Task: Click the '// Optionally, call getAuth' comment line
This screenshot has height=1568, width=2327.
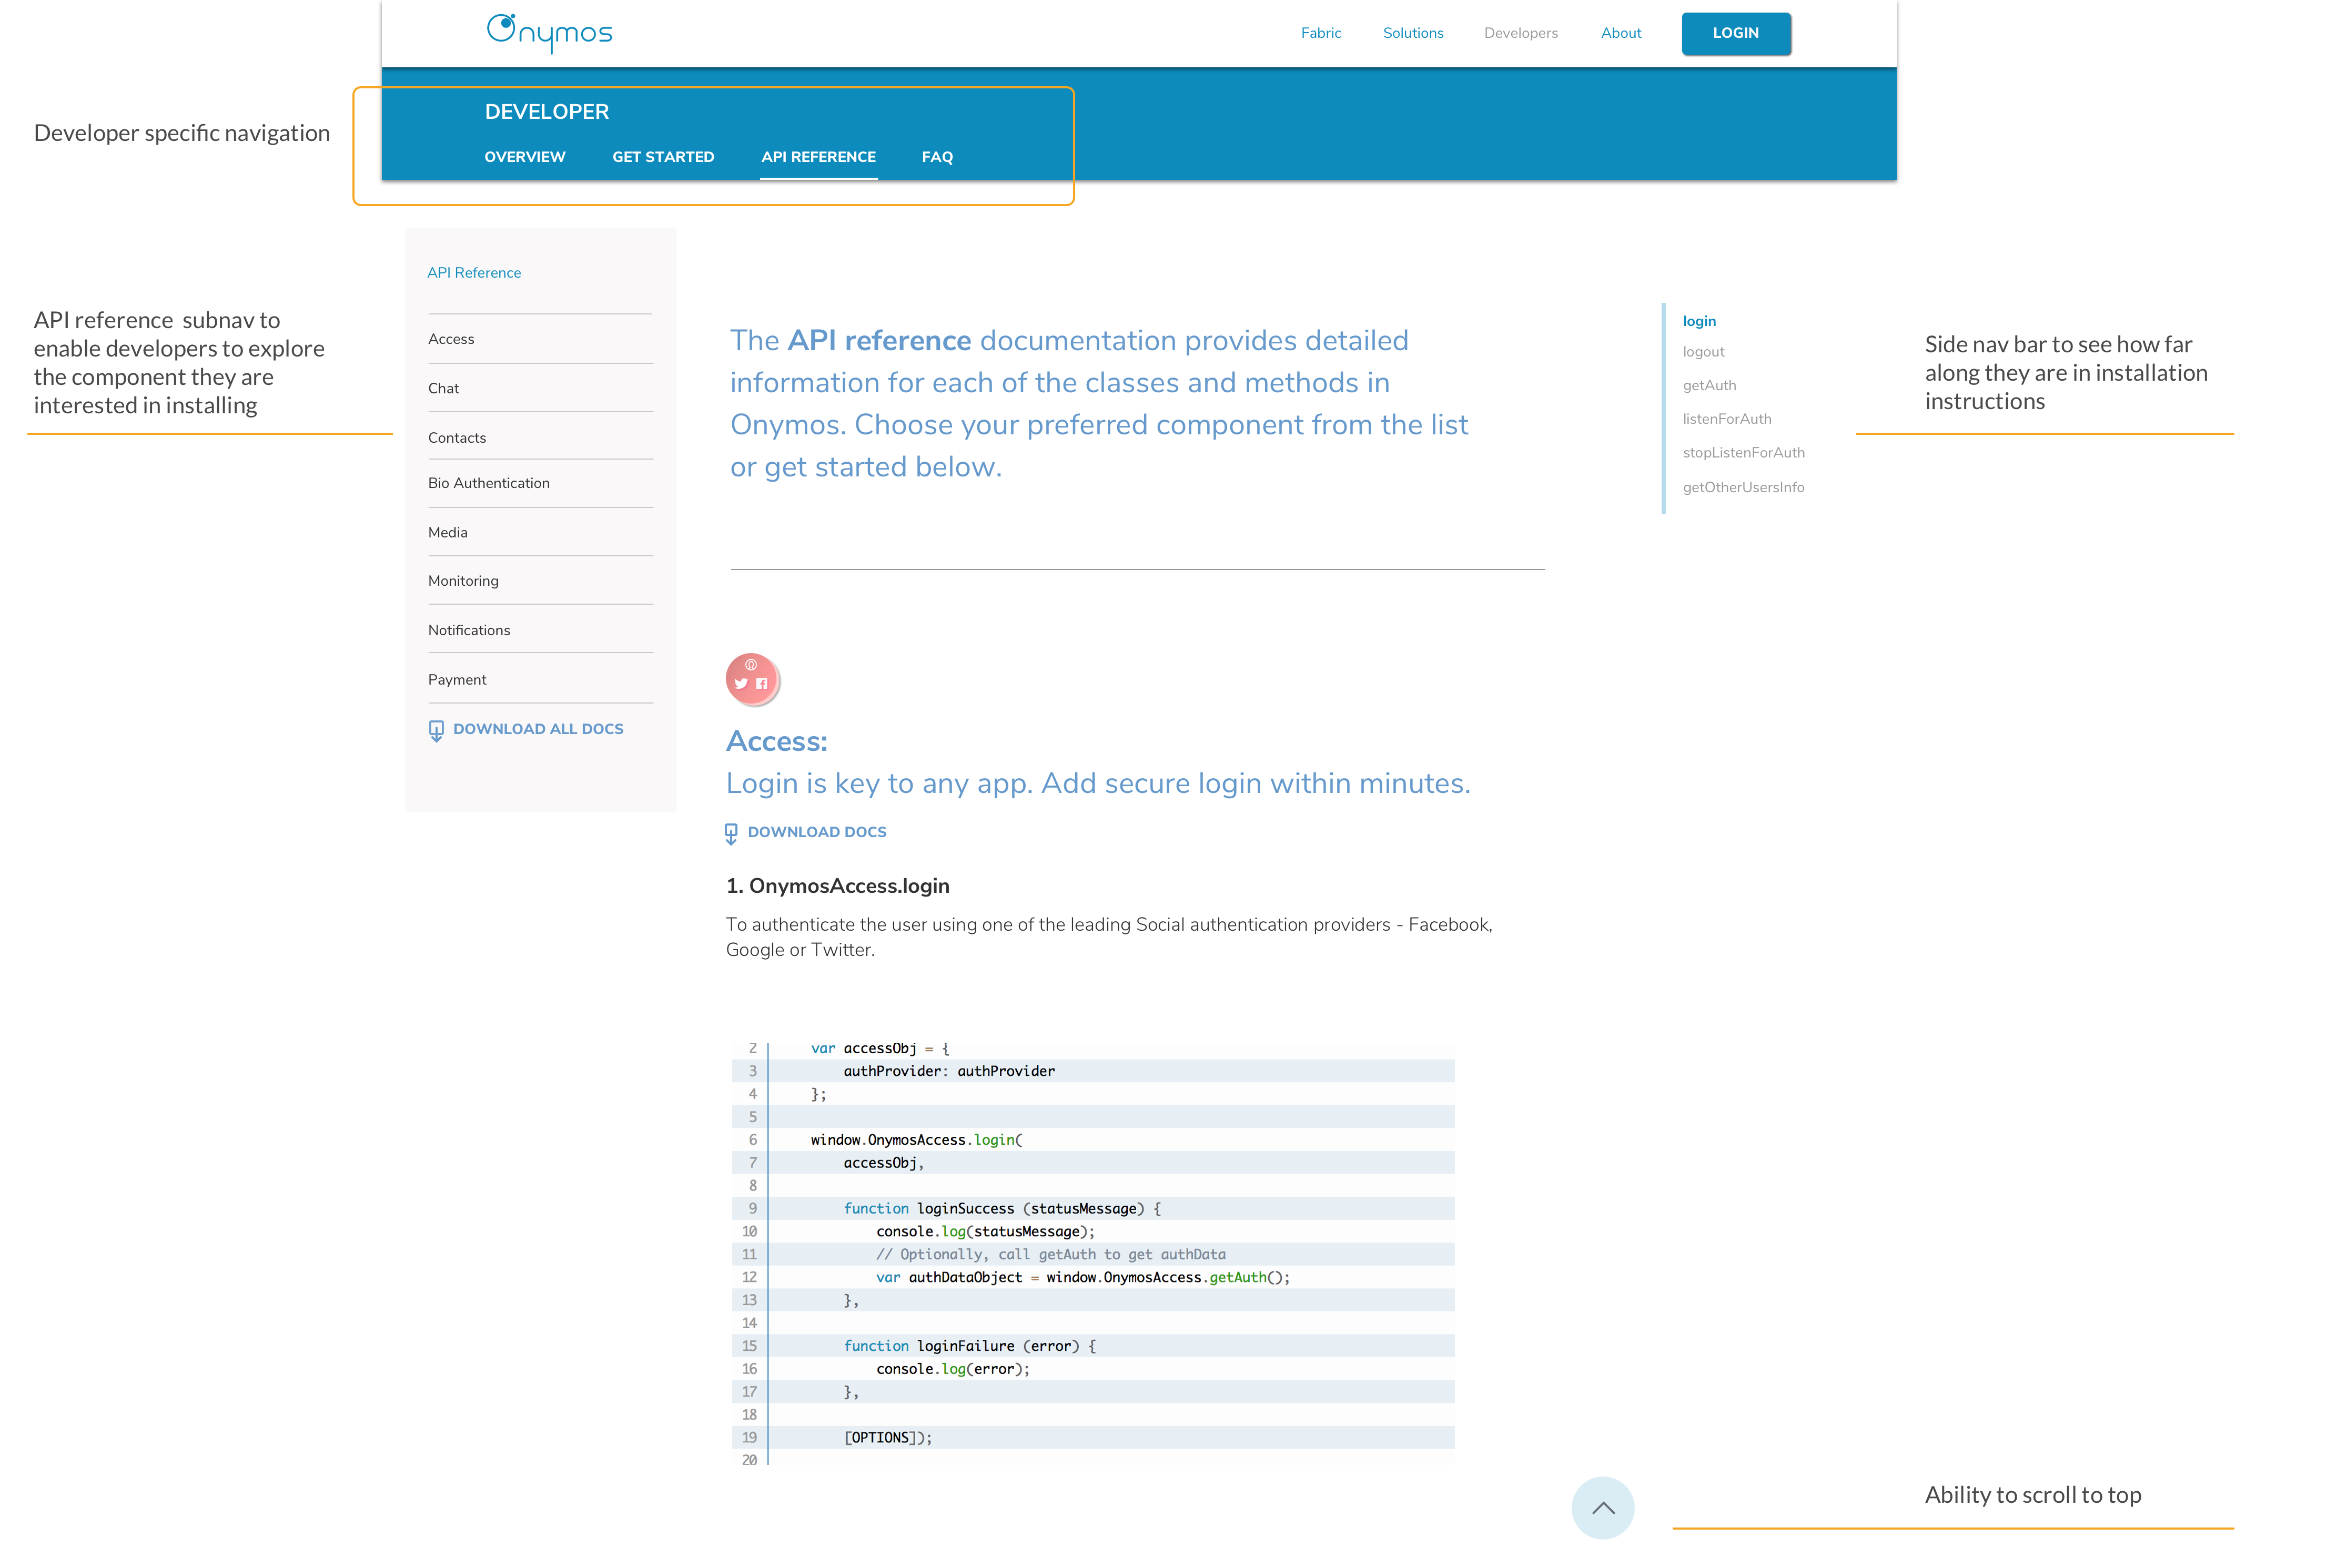Action: [x=1050, y=1255]
